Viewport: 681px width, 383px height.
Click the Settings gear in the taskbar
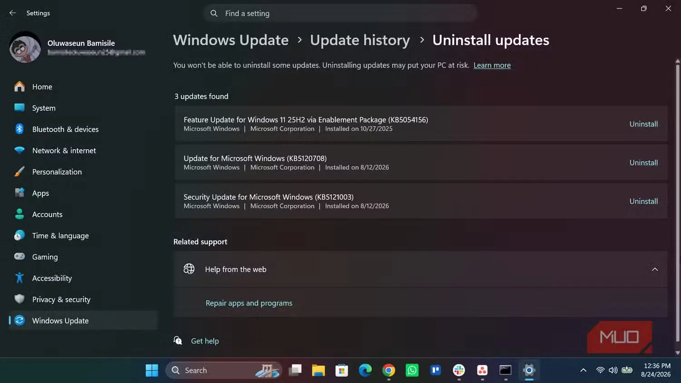coord(529,370)
